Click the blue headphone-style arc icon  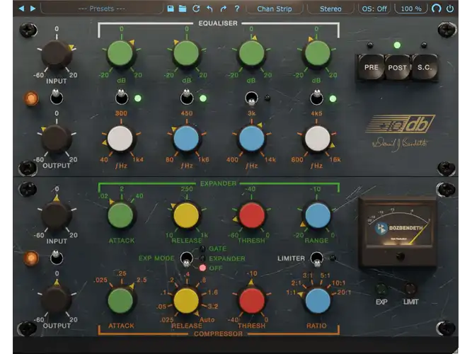point(436,8)
